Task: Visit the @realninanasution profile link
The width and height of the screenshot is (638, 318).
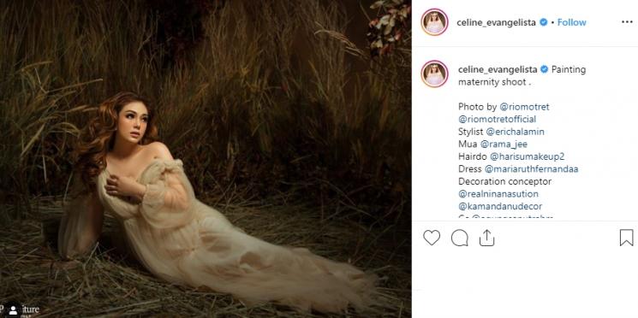Action: click(498, 194)
